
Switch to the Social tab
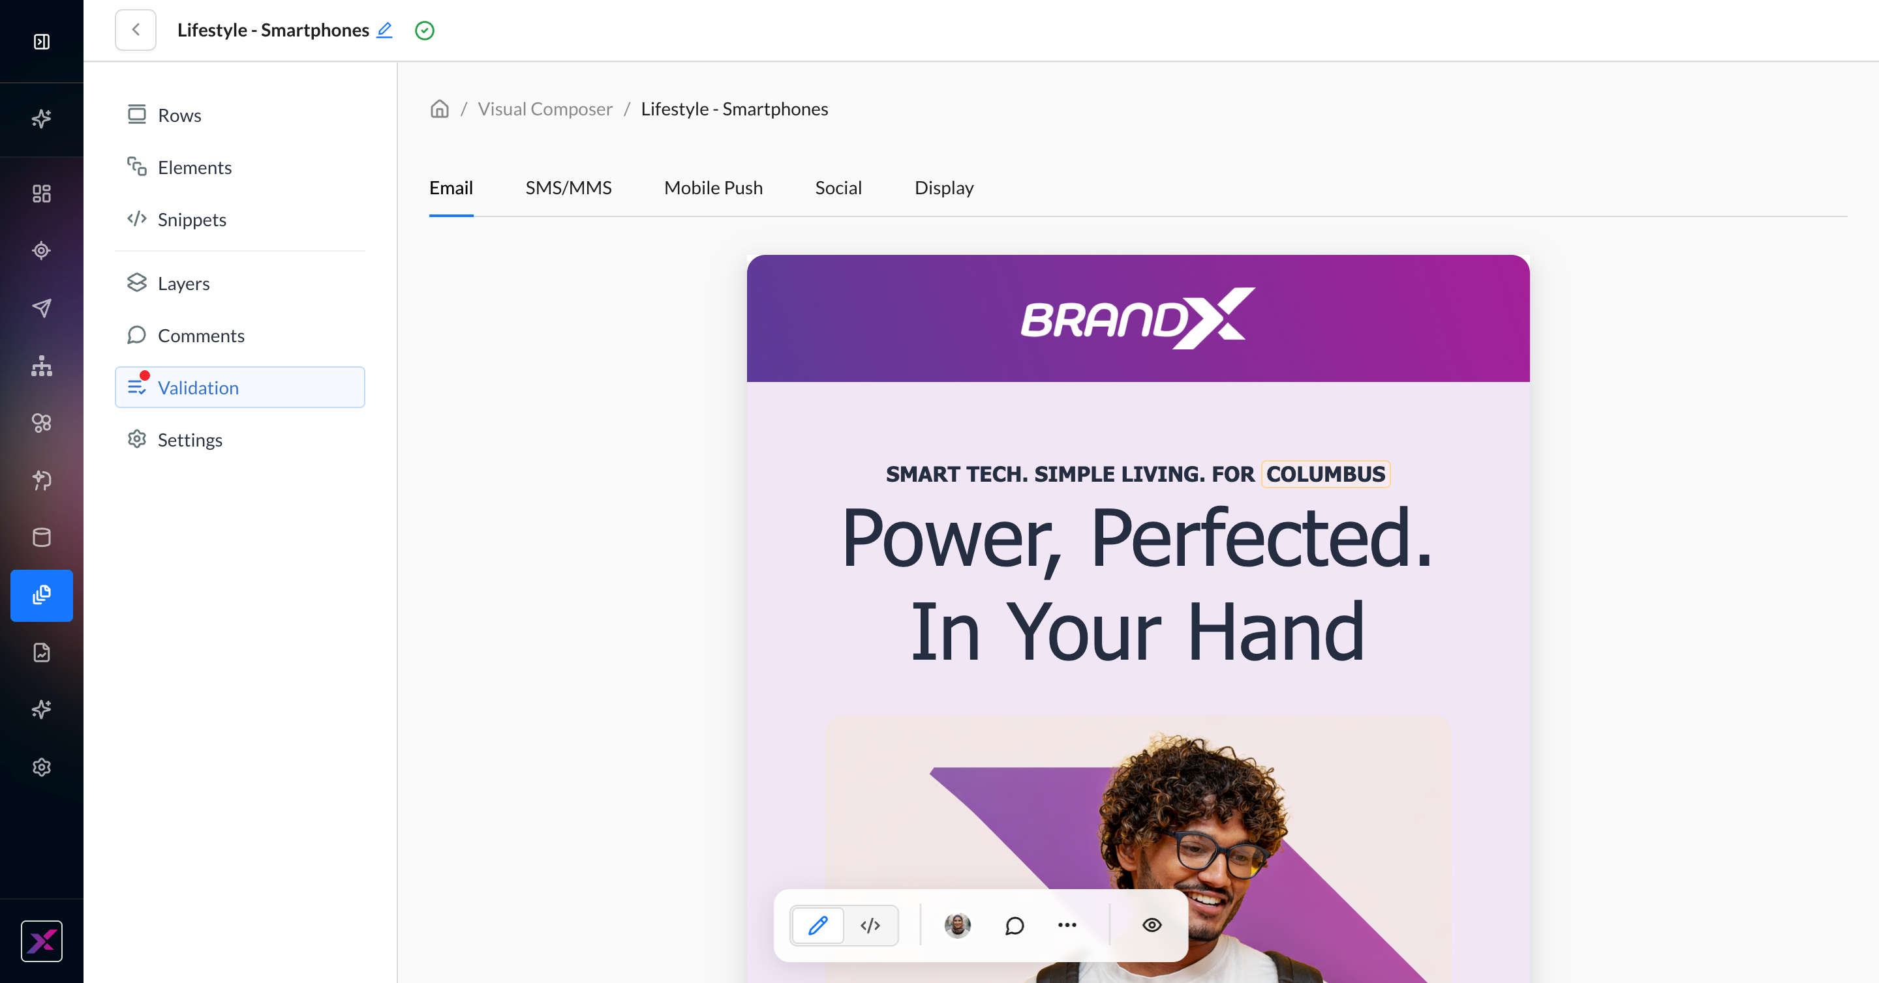pos(838,188)
